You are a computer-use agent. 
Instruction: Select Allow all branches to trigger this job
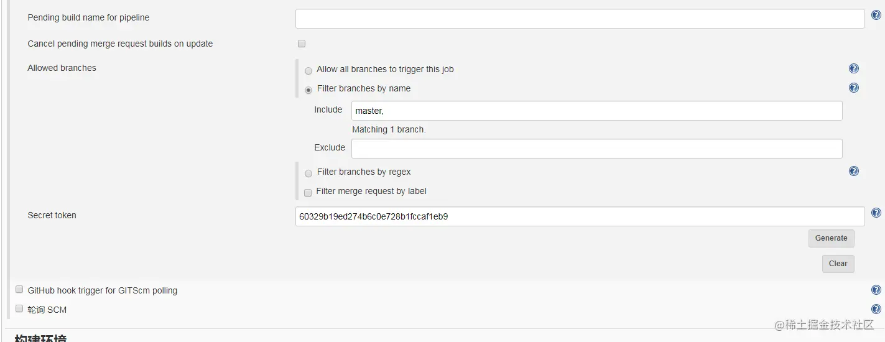(x=308, y=71)
